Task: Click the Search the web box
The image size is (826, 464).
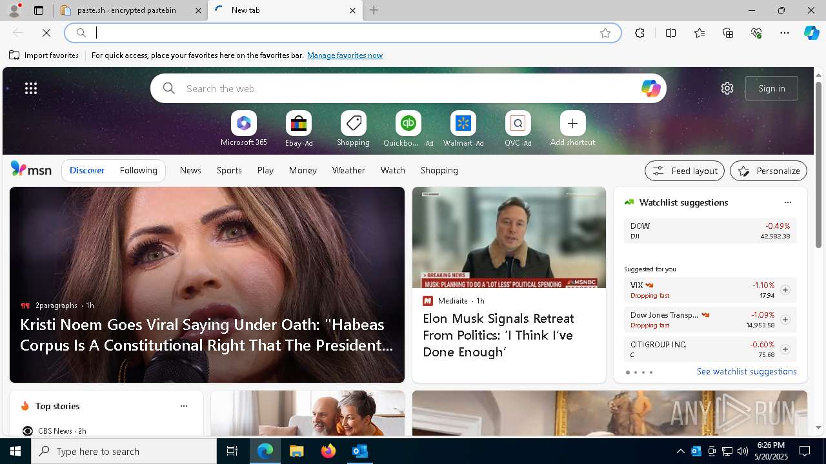Action: 408,88
